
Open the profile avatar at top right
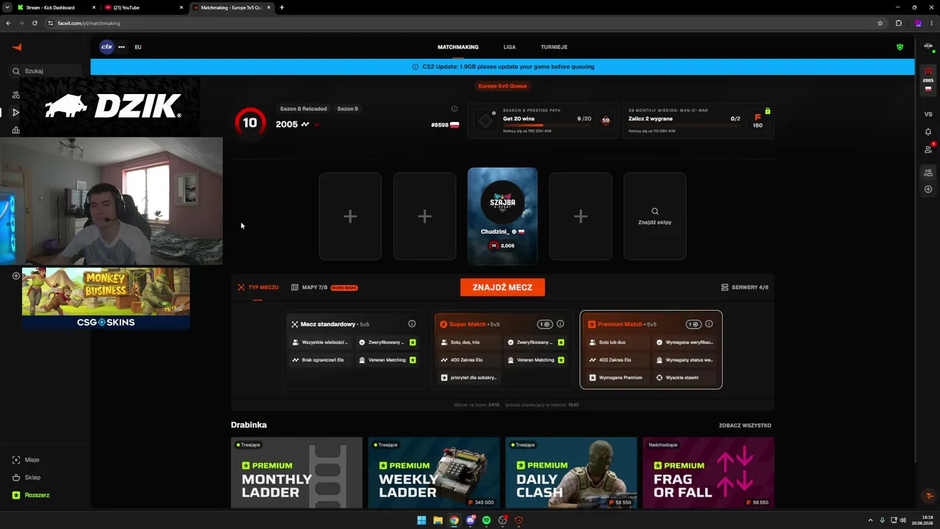[x=928, y=47]
